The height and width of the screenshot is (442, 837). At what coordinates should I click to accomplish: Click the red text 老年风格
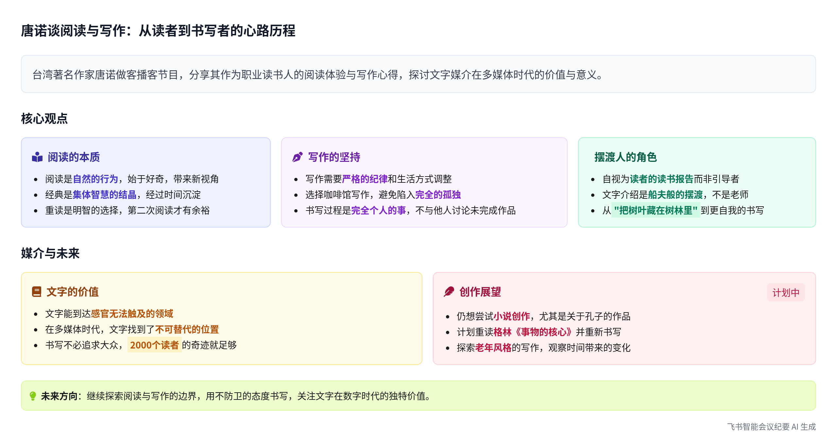point(493,348)
